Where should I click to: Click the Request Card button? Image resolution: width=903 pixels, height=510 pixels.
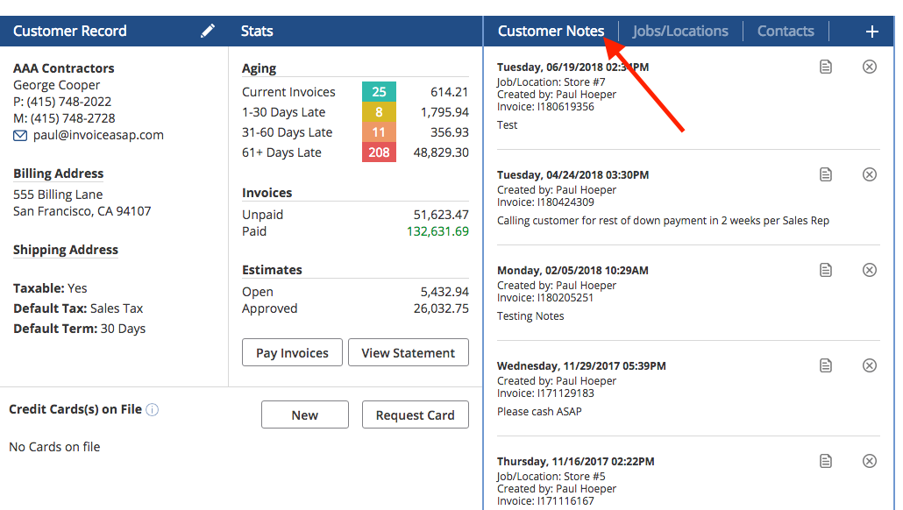[416, 414]
